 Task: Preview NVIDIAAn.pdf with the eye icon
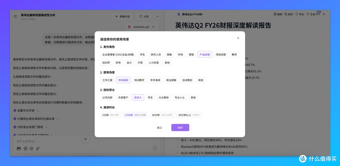153,27
